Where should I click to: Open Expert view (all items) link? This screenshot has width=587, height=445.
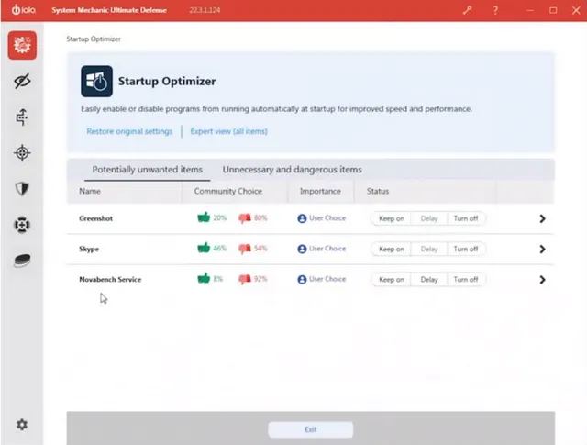pos(228,131)
